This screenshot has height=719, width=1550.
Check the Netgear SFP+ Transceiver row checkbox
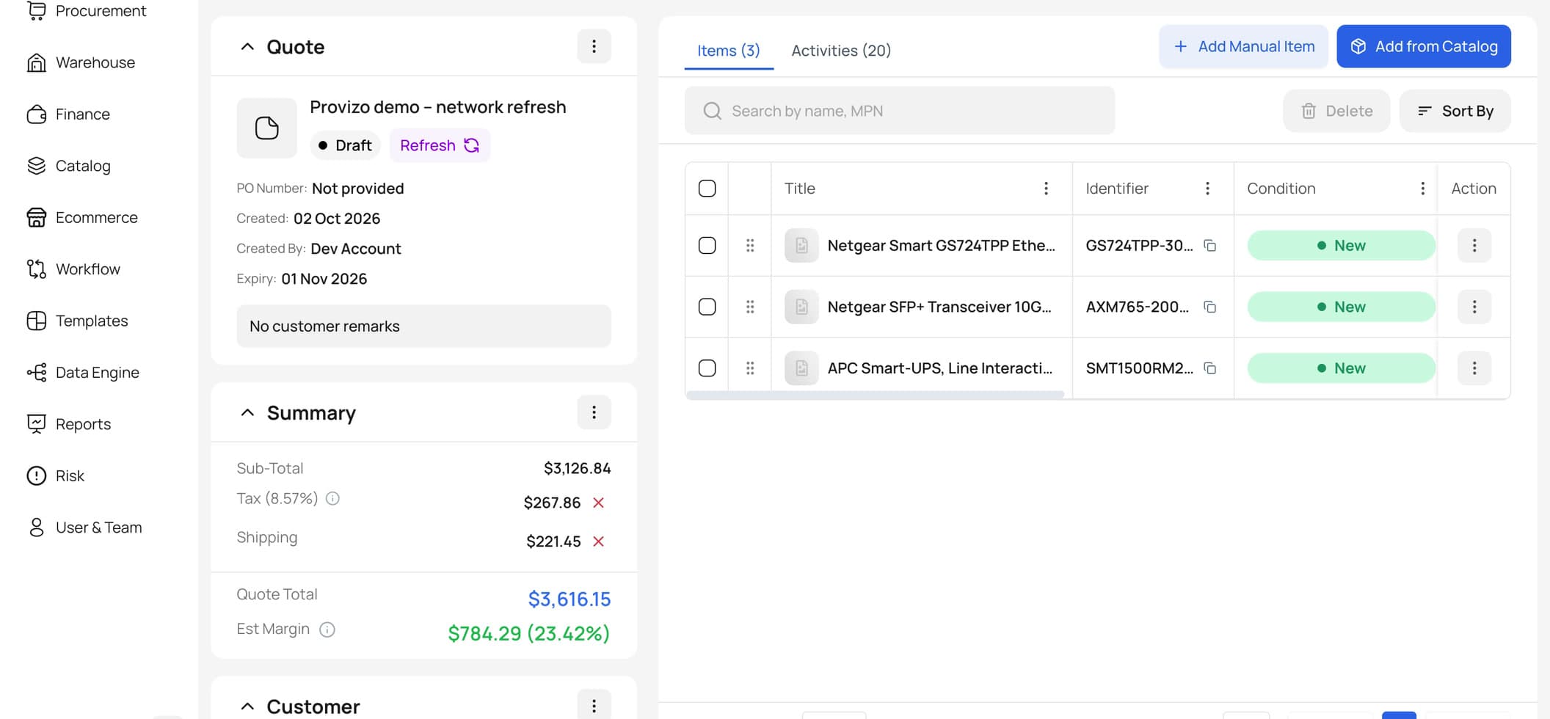707,307
